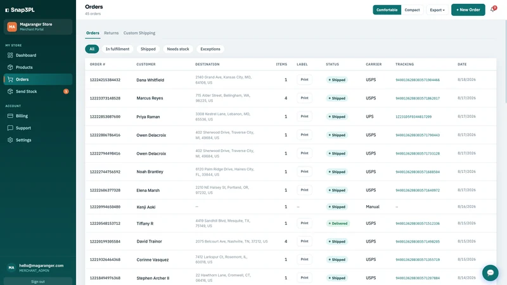Screen dimensions: 507x285
Task: Go to Billing in sidebar
Action: 38,116
